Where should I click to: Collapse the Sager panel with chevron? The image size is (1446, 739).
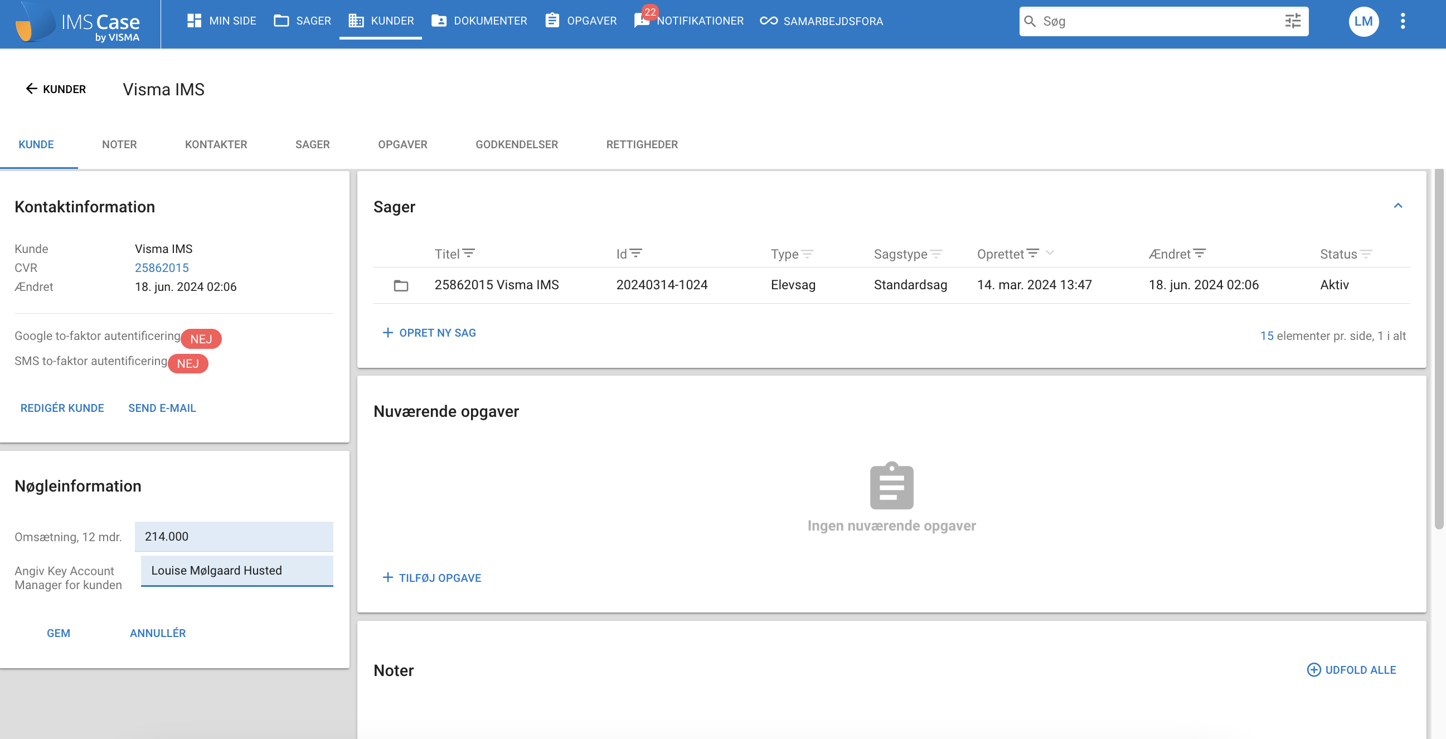pos(1398,206)
